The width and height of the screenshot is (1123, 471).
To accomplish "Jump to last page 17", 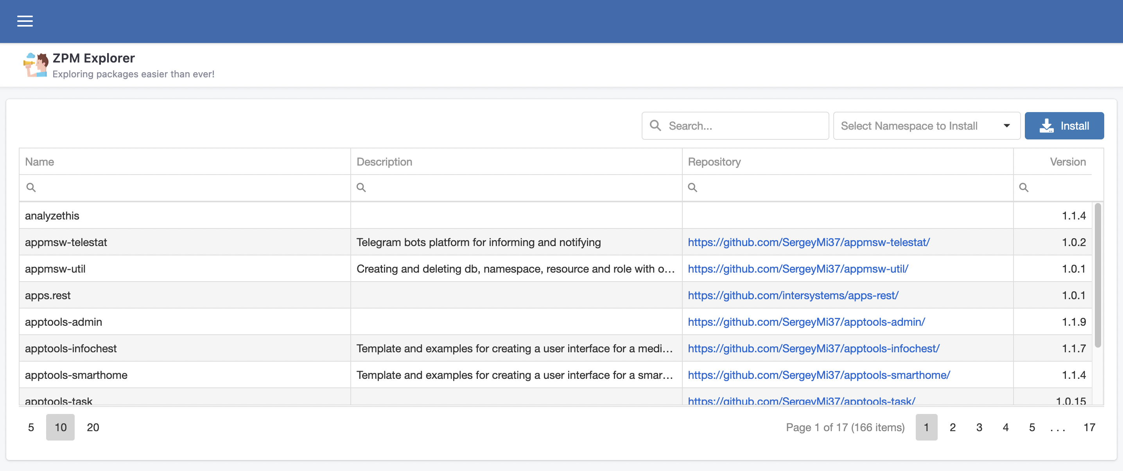I will 1089,427.
